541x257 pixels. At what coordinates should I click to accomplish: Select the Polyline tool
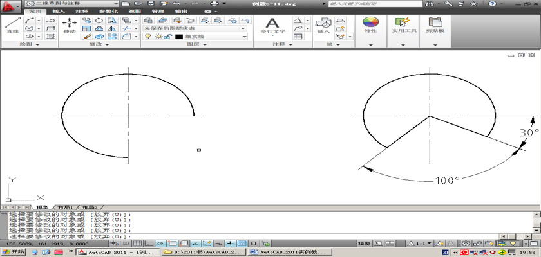pos(51,21)
